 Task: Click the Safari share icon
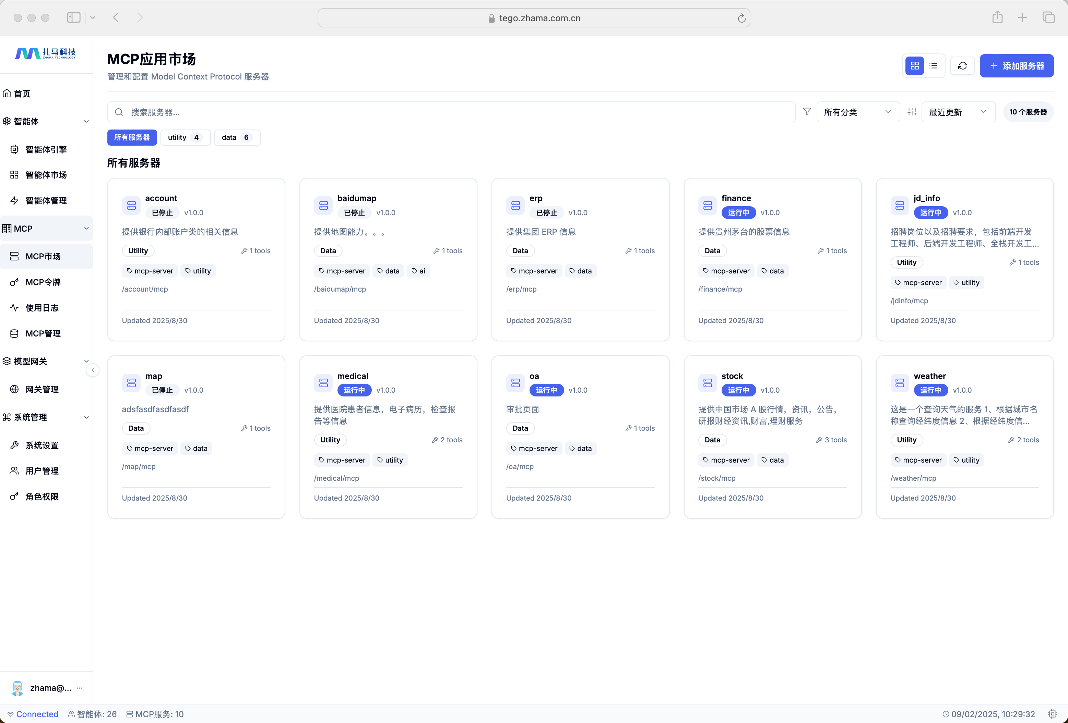point(997,18)
